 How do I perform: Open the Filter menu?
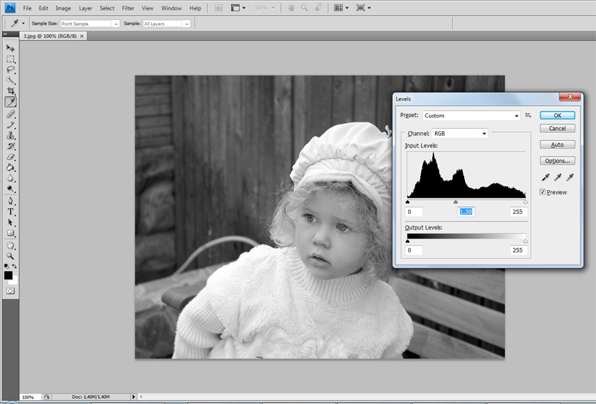(x=128, y=8)
